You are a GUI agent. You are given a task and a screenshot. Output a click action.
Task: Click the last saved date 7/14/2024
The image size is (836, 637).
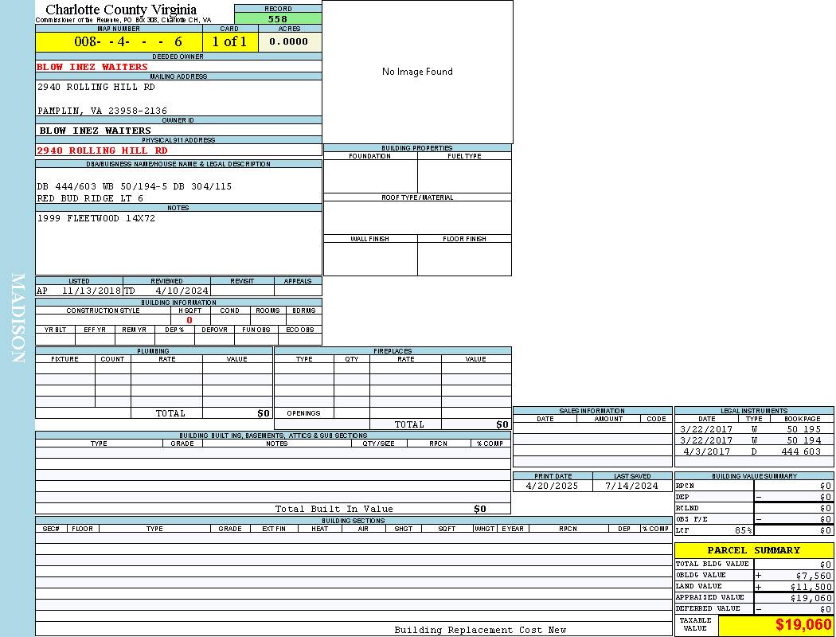tap(631, 486)
